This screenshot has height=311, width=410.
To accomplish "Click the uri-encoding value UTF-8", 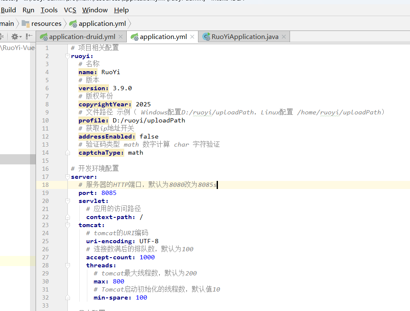I will pos(149,241).
